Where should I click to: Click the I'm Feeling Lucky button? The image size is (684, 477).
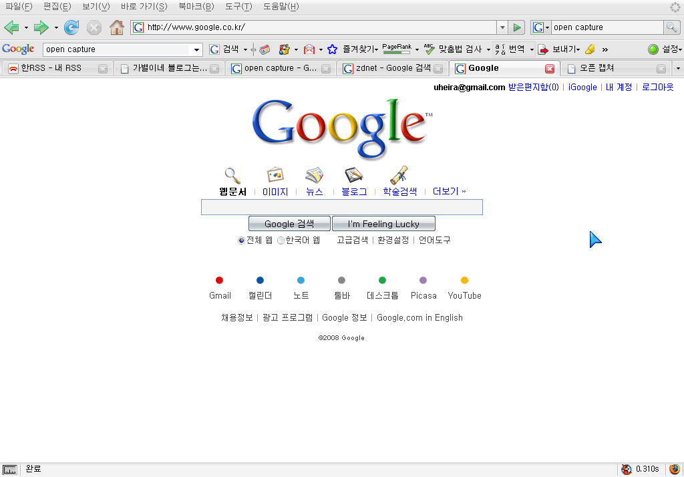coord(383,224)
